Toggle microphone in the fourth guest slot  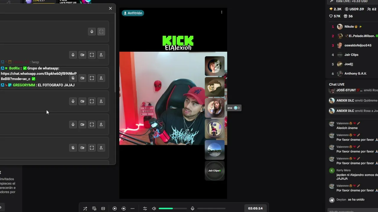[73, 101]
